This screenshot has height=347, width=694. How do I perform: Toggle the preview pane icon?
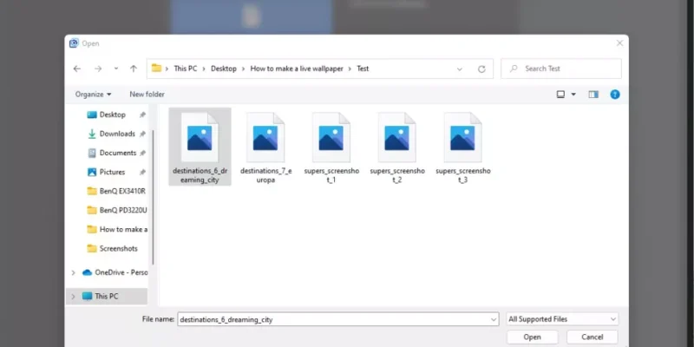pos(593,94)
